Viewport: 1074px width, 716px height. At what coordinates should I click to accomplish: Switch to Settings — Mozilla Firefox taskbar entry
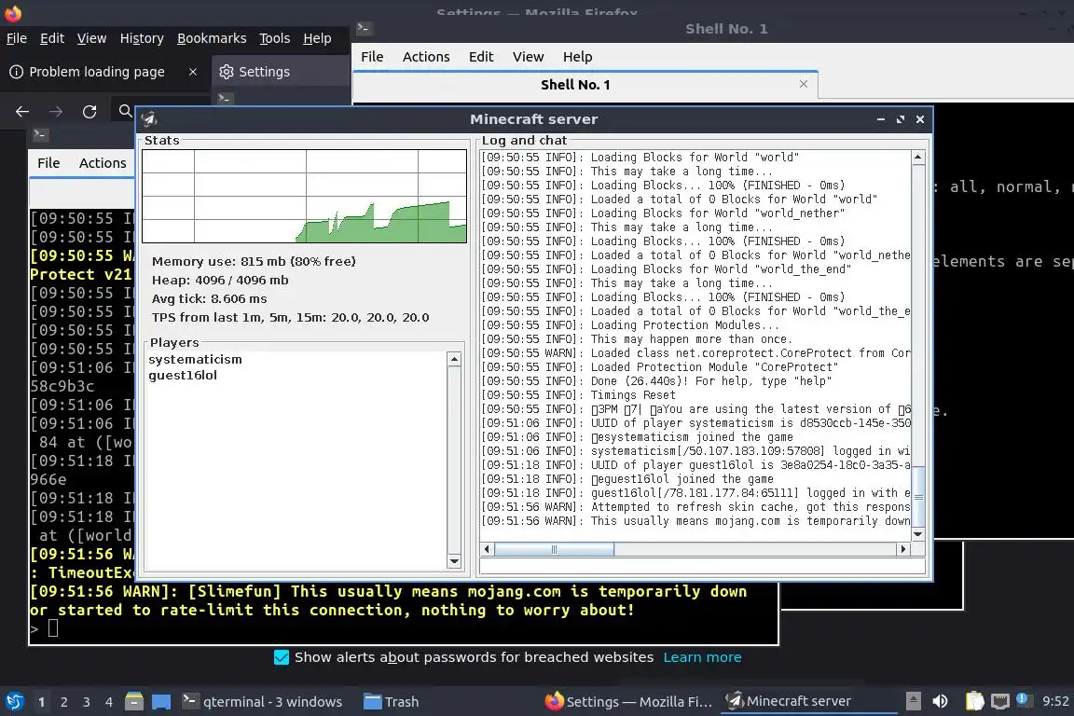[x=628, y=702]
